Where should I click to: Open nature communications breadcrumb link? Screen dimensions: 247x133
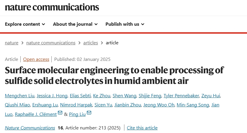click(x=51, y=43)
